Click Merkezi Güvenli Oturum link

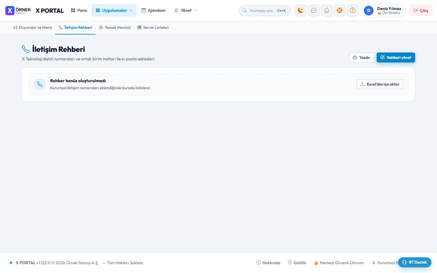[339, 263]
